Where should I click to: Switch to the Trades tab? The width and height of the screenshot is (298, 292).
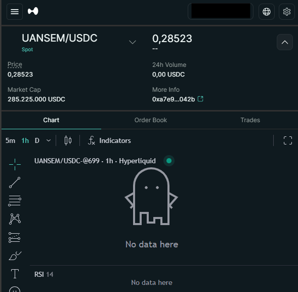pos(250,120)
